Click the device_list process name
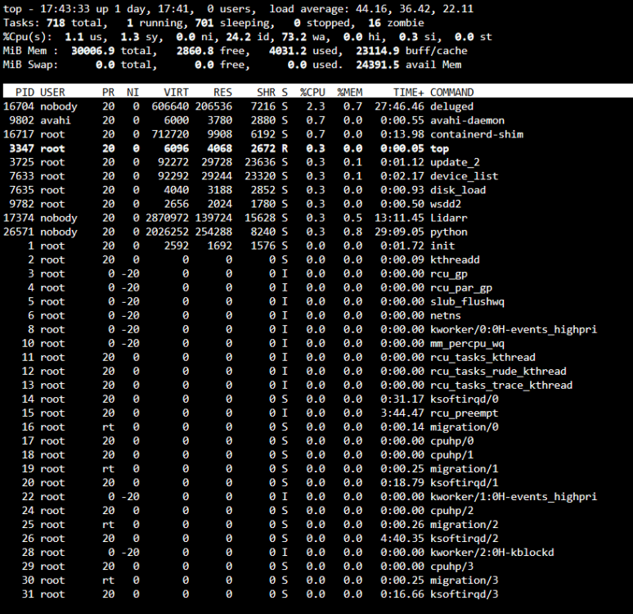 click(465, 176)
